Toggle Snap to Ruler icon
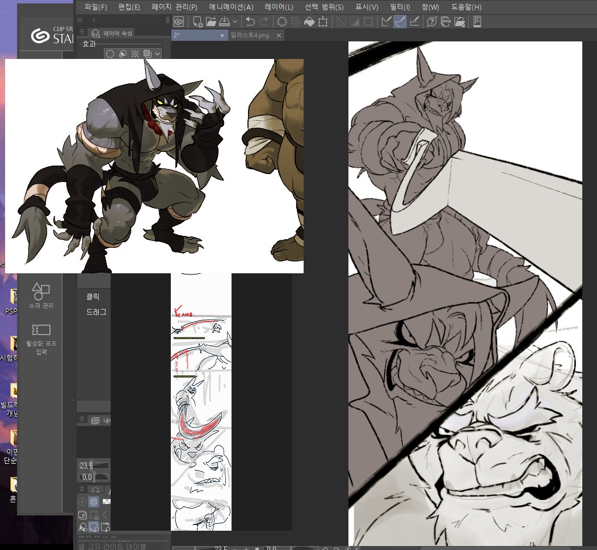This screenshot has height=550, width=597. tap(386, 22)
